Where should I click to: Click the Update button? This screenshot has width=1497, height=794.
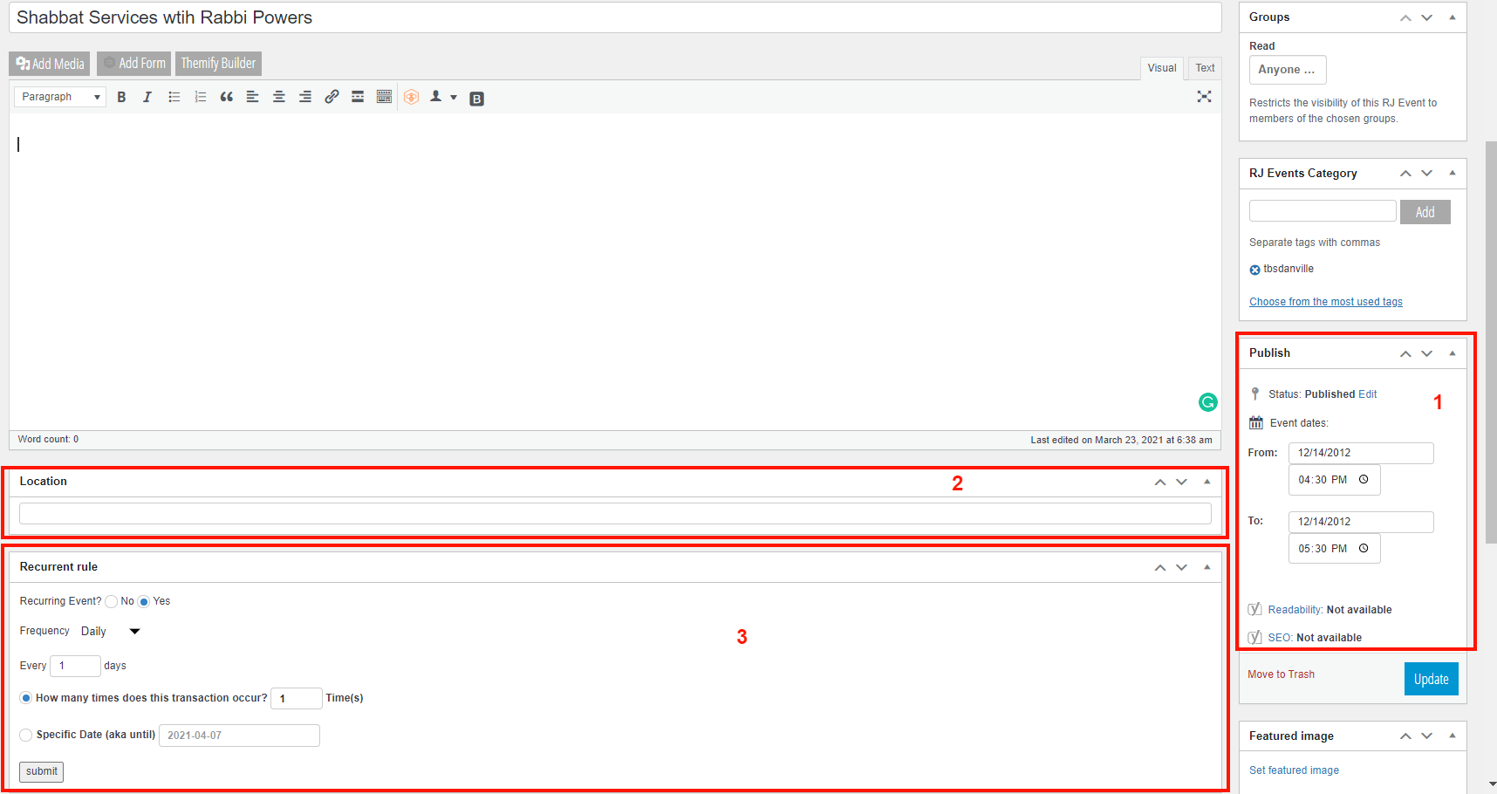click(1431, 680)
